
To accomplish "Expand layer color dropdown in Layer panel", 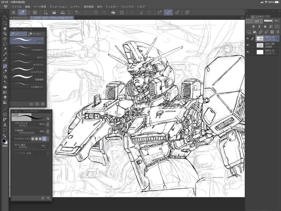I will pyautogui.click(x=250, y=21).
